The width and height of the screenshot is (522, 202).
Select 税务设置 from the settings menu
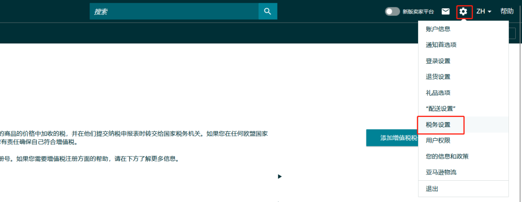438,125
